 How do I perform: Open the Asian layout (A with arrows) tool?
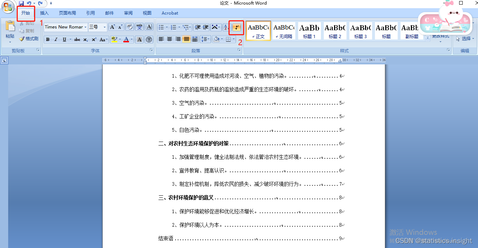(x=216, y=27)
